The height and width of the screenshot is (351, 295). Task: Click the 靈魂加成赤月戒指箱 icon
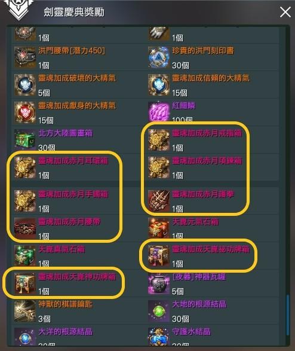tap(159, 140)
